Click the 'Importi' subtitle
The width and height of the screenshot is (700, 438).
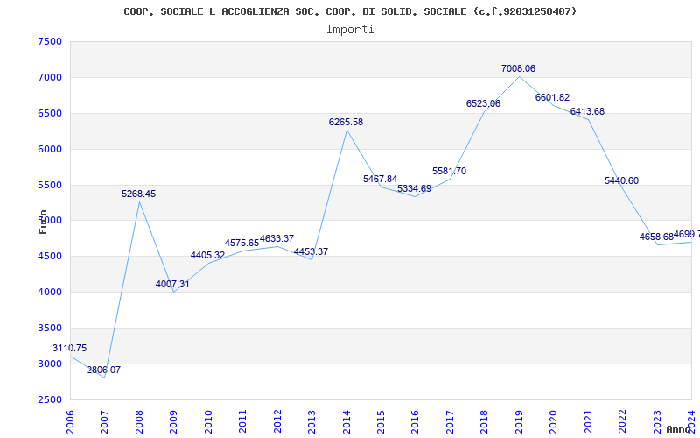(x=350, y=30)
